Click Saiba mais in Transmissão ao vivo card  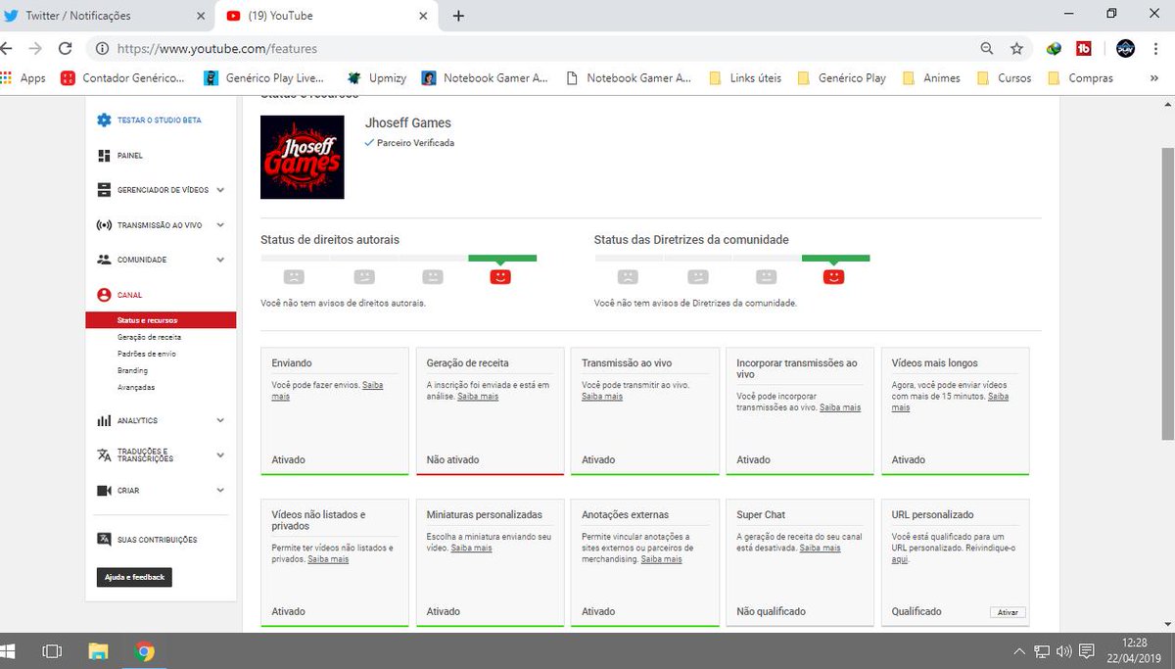coord(602,397)
